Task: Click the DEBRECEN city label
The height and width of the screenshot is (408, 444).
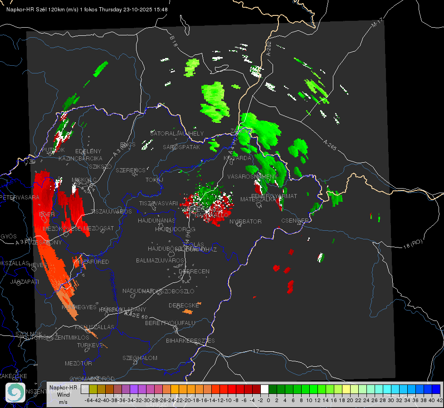Action: tap(194, 271)
